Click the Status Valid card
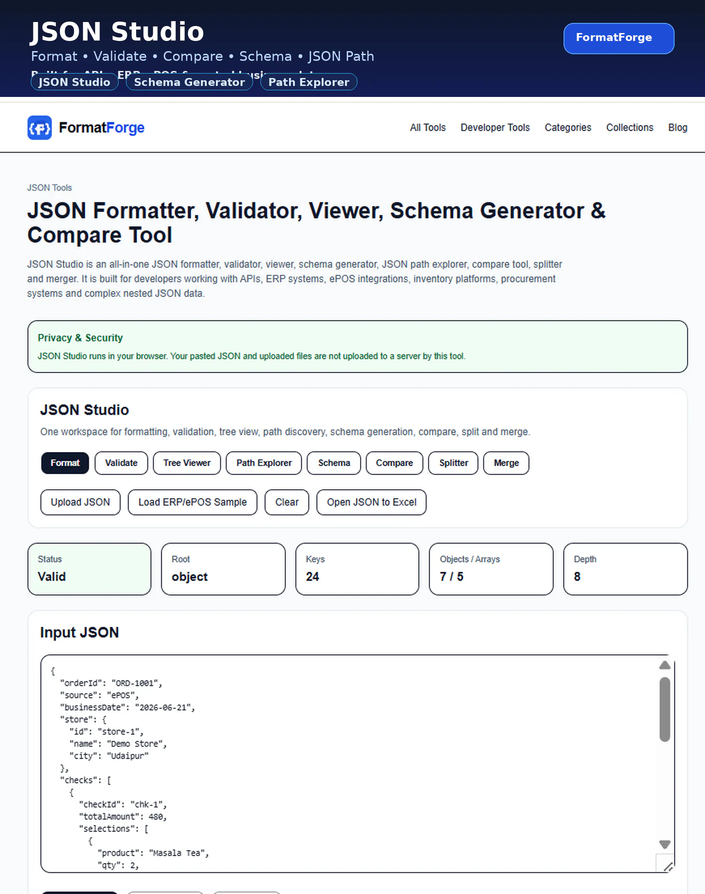Screen dimensions: 705x894 point(89,569)
